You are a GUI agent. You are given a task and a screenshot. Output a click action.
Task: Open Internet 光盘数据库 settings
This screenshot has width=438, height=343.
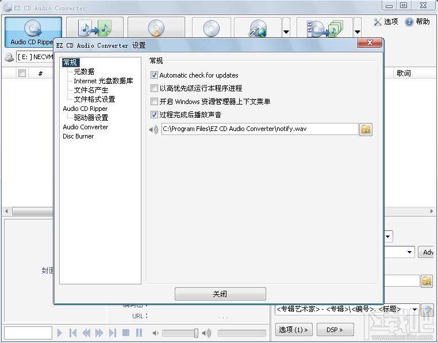[103, 80]
